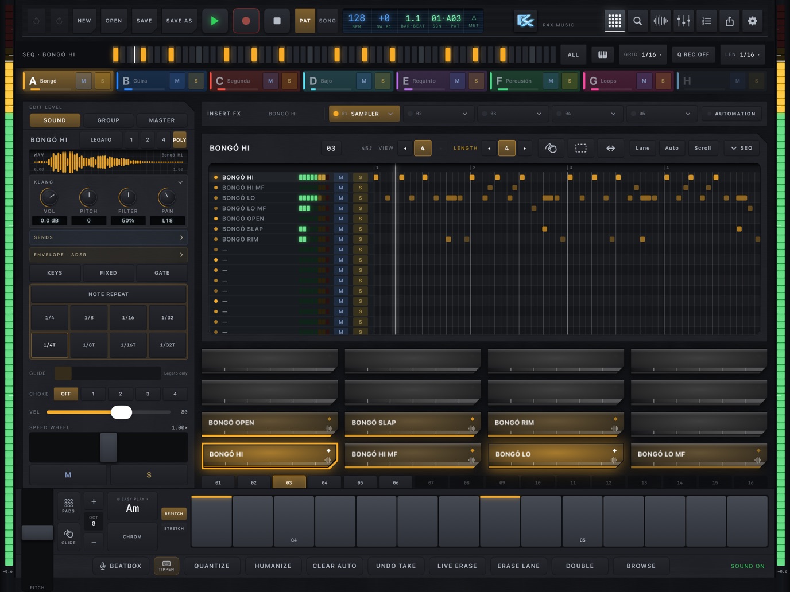
Task: Click the SPEED WHEEL slider
Action: [x=109, y=447]
